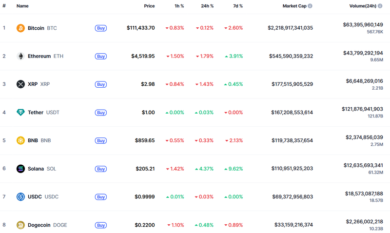This screenshot has height=233, width=390.
Task: Click the USDC logo icon
Action: (20, 197)
